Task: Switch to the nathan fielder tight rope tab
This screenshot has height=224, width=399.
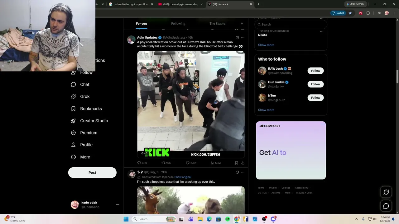Action: click(131, 4)
